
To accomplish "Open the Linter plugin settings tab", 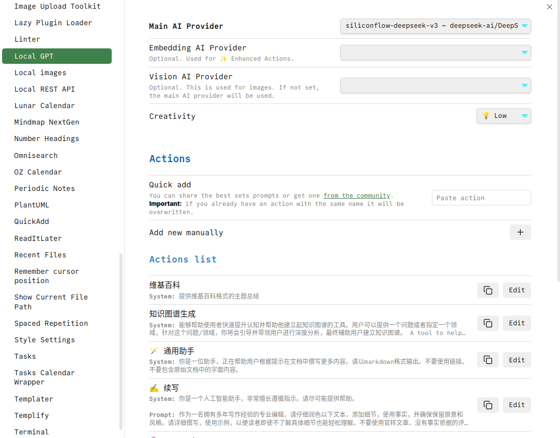I will (x=27, y=39).
